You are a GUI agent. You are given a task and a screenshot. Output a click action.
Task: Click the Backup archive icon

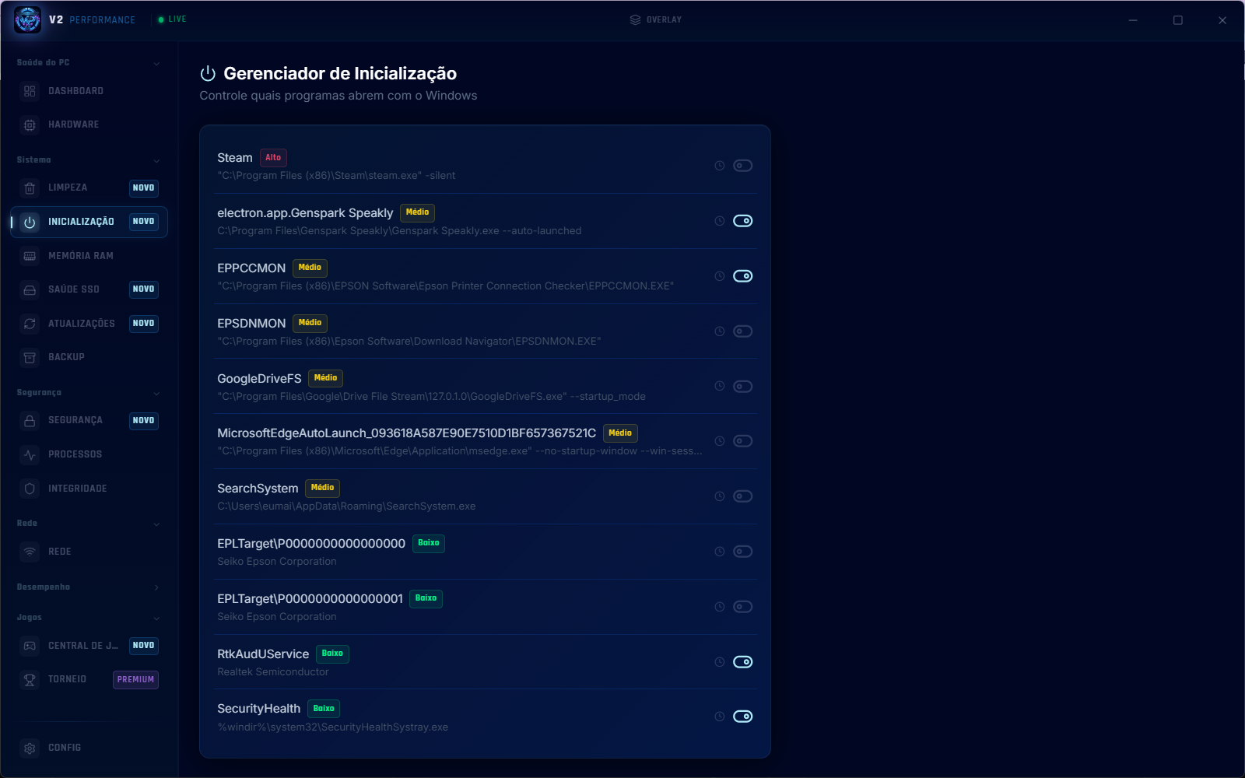pyautogui.click(x=30, y=357)
